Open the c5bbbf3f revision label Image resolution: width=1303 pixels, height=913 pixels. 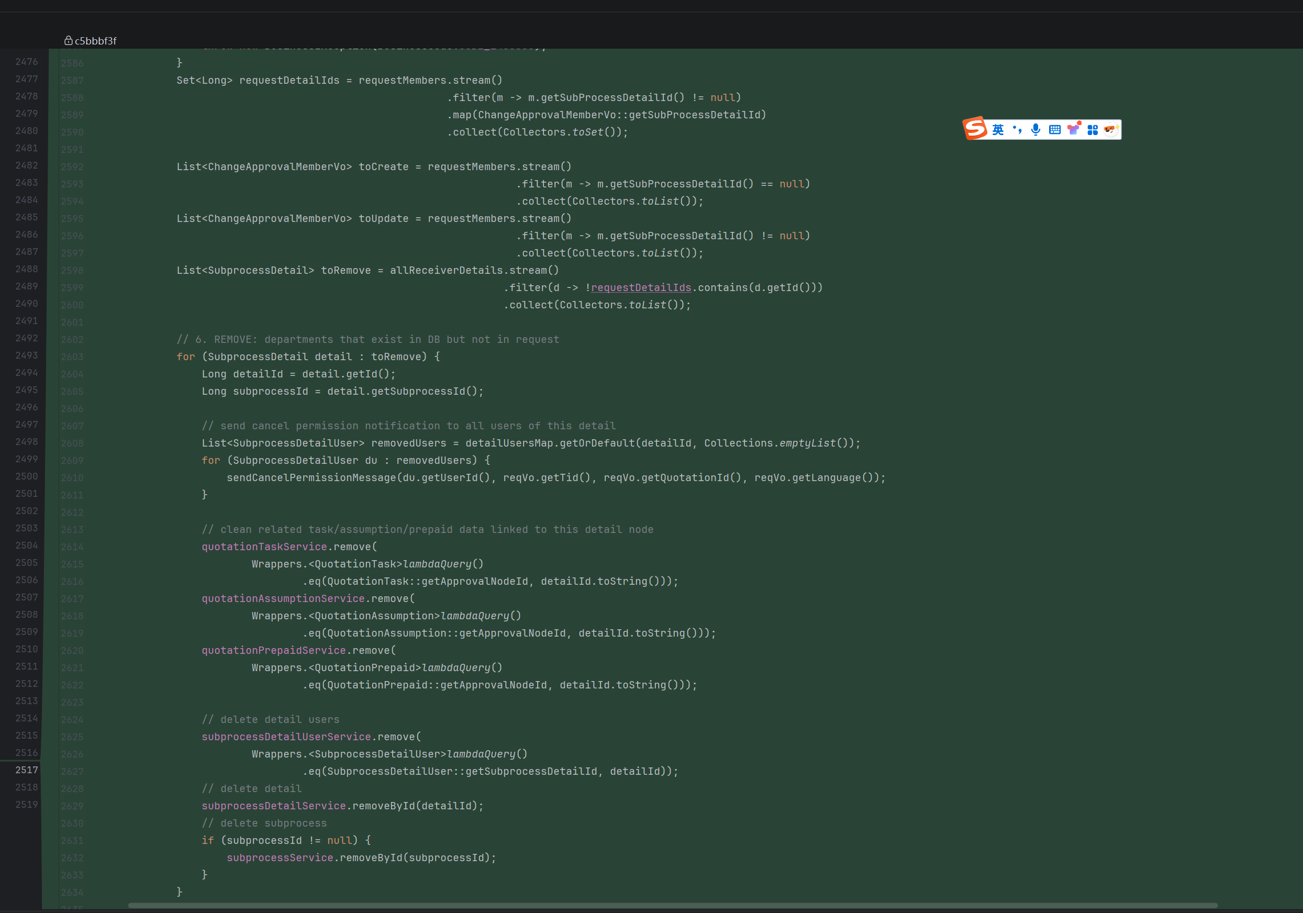(95, 41)
